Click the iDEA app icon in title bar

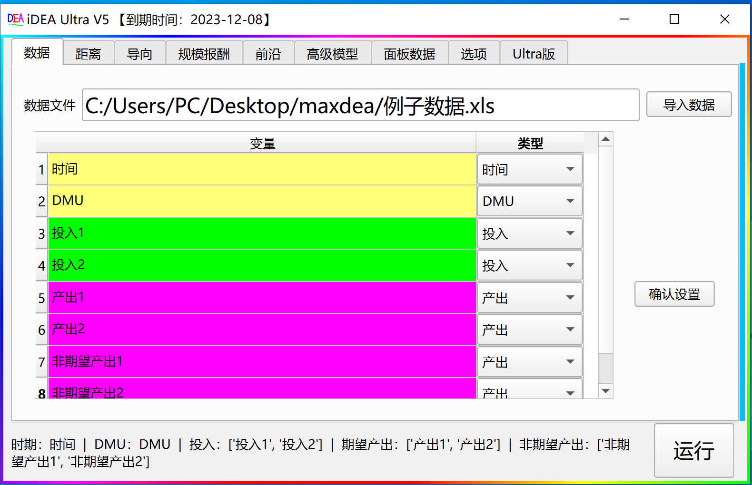[x=15, y=19]
